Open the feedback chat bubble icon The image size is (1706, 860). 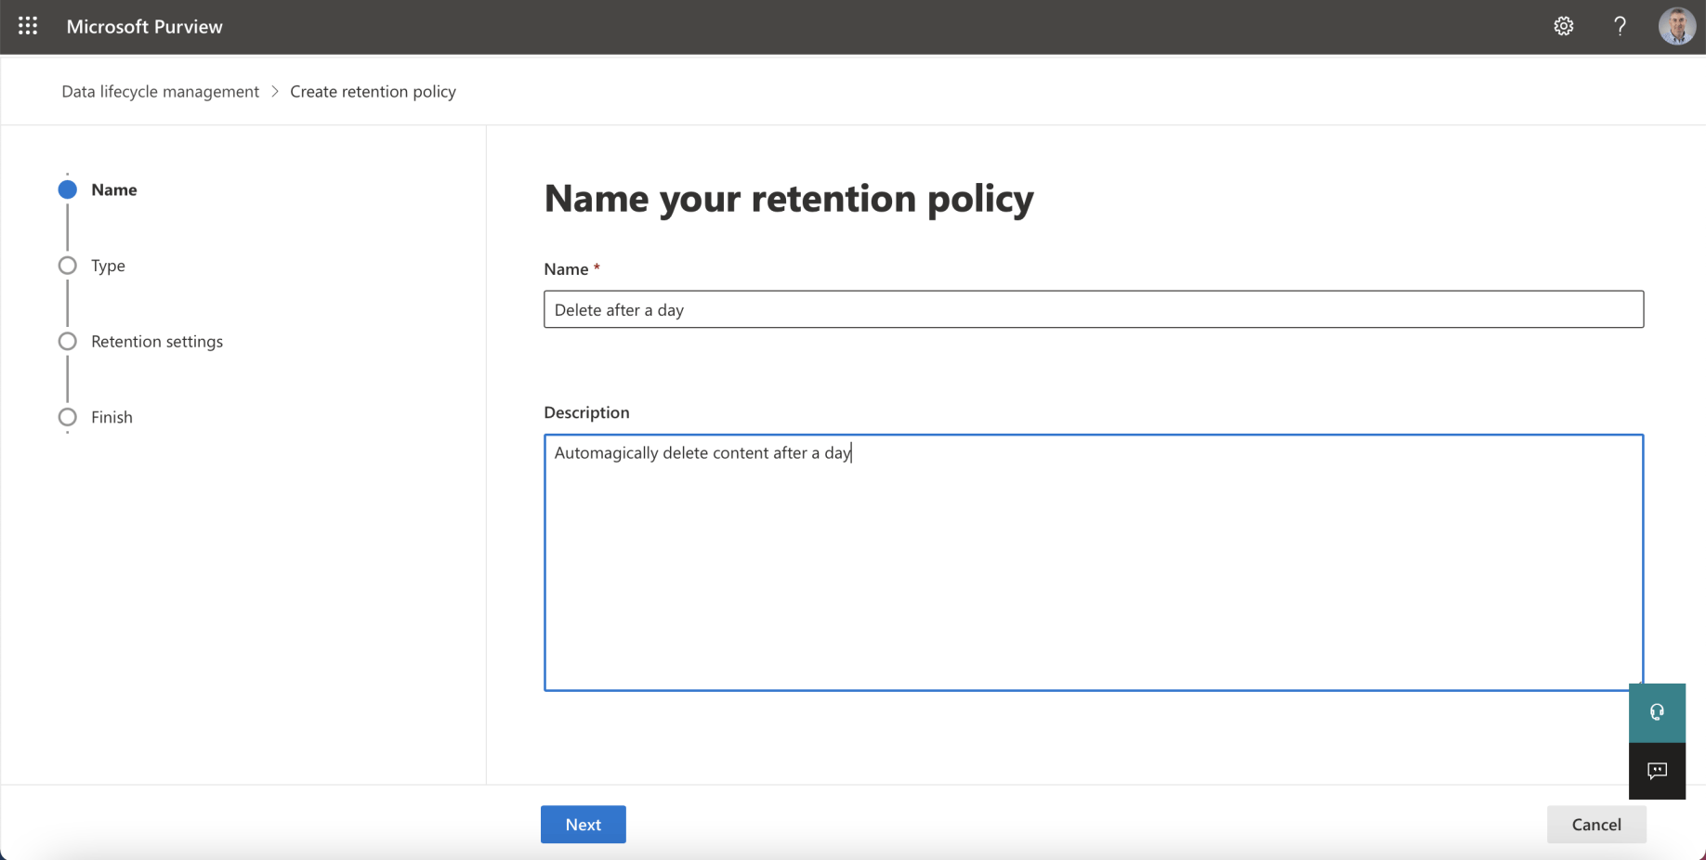[1657, 771]
